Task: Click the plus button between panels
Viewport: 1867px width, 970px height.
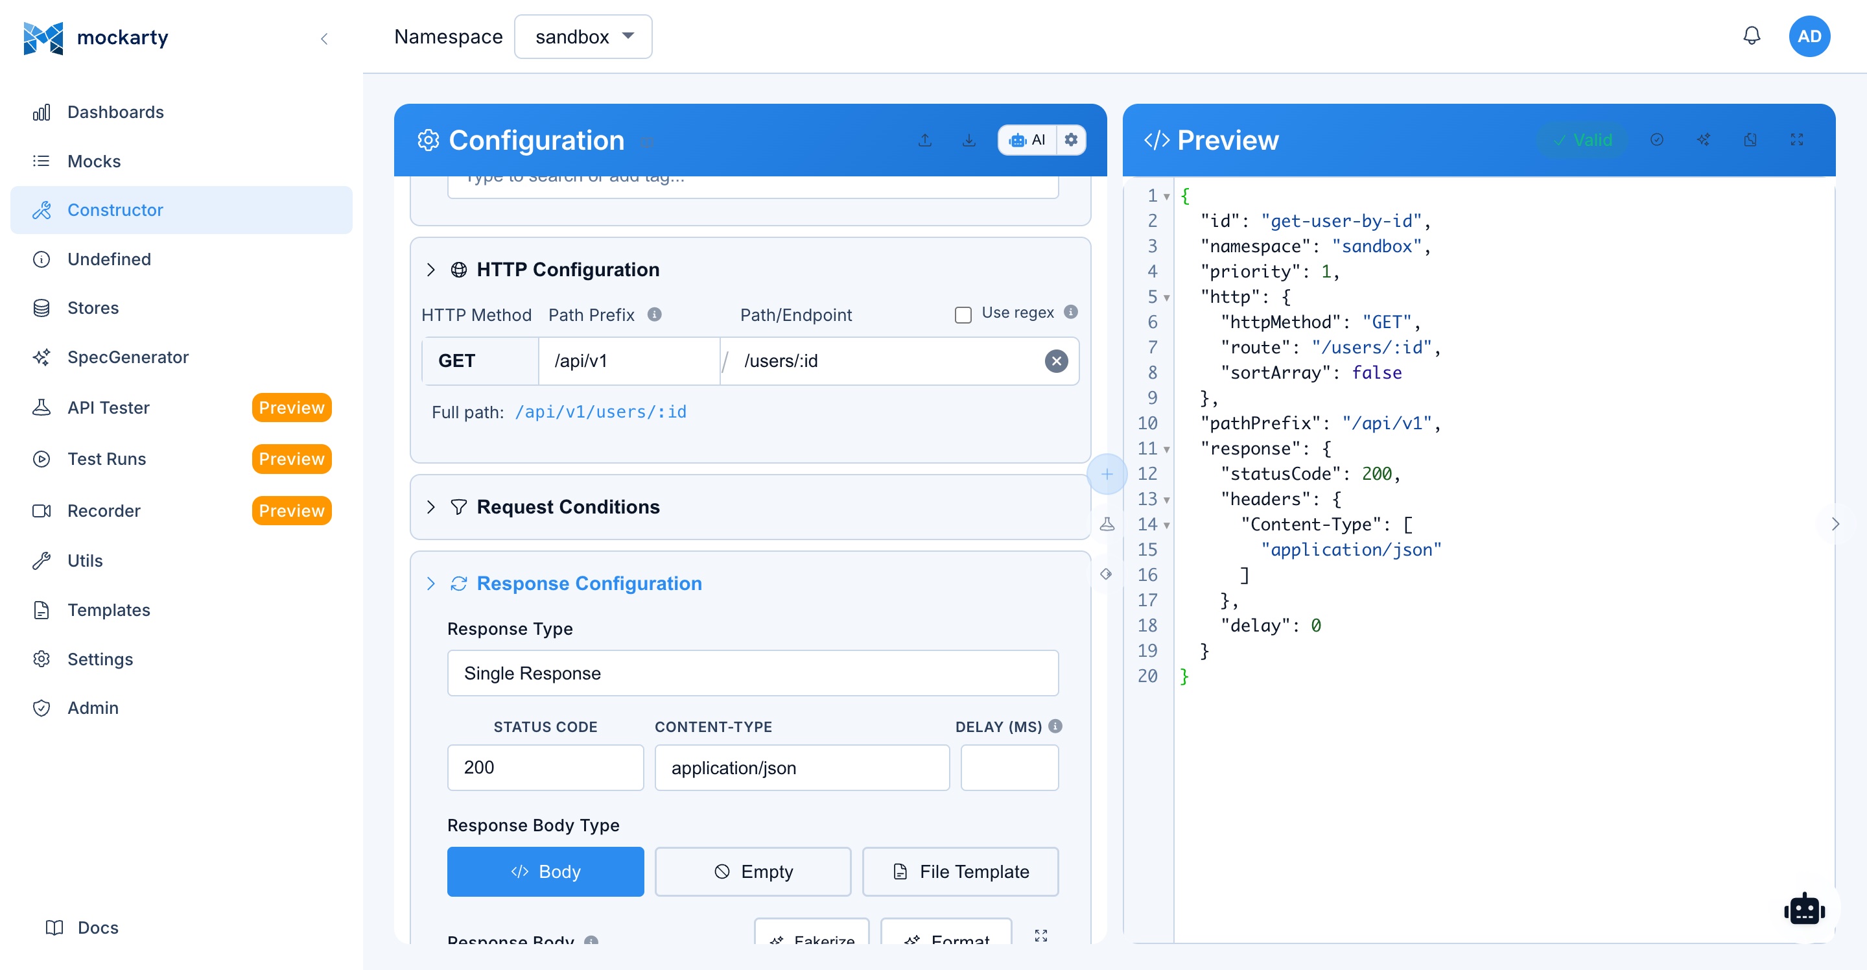Action: tap(1107, 474)
